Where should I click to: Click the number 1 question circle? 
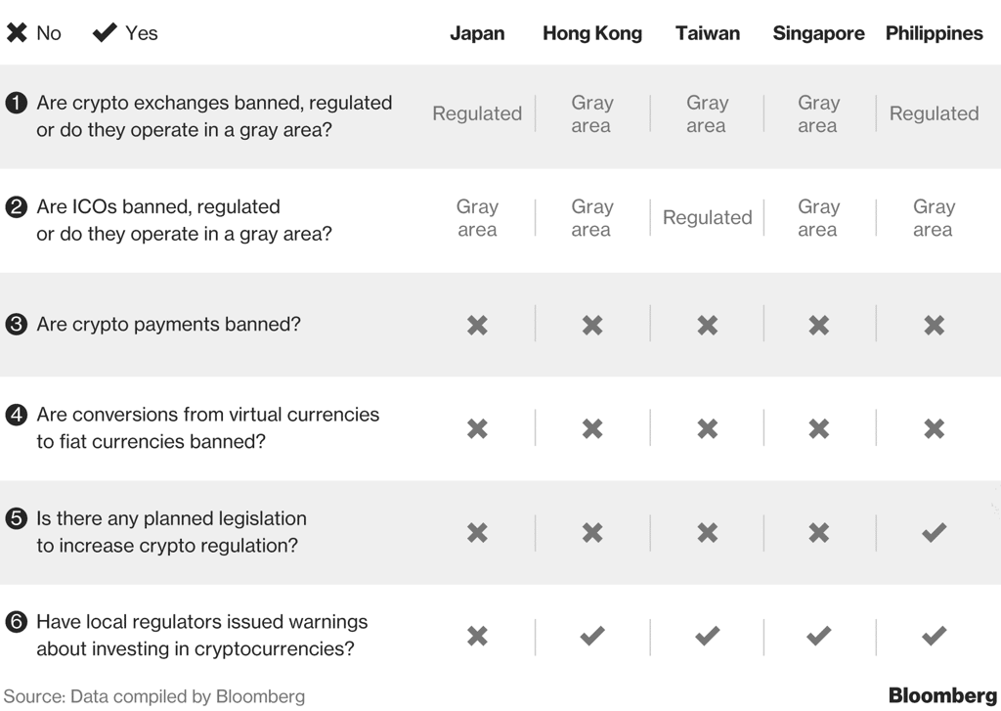pyautogui.click(x=16, y=103)
